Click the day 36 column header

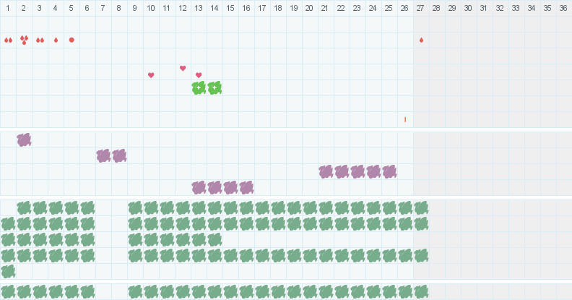pyautogui.click(x=563, y=8)
